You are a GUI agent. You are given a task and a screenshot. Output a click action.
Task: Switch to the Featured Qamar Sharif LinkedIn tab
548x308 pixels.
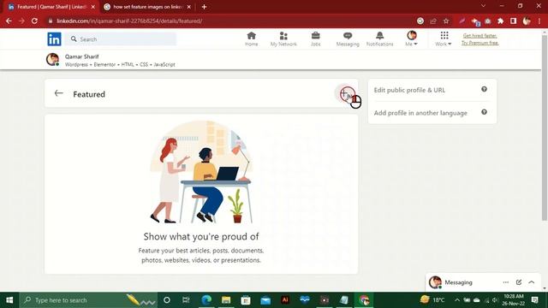51,7
